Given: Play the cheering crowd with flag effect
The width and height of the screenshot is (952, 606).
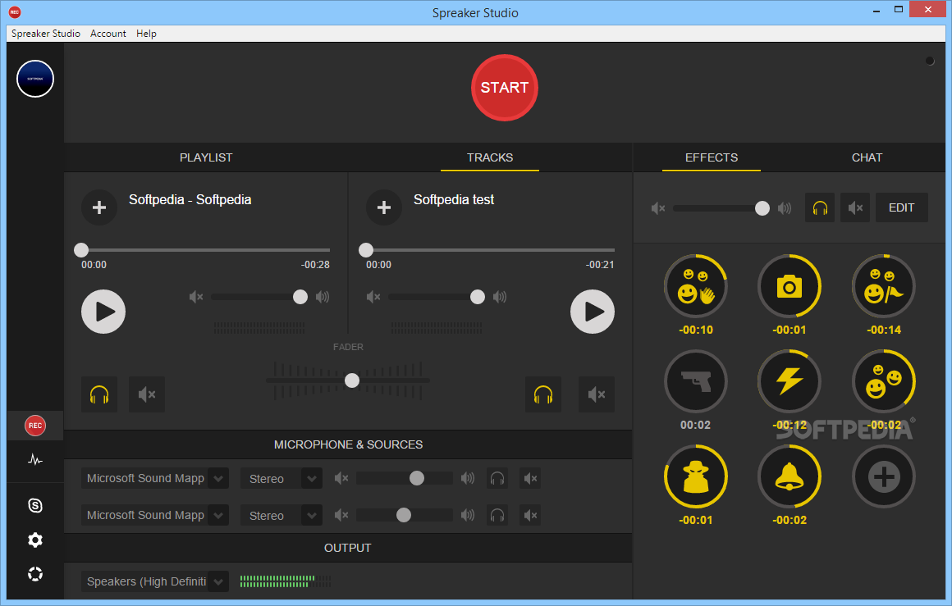Looking at the screenshot, I should tap(883, 286).
